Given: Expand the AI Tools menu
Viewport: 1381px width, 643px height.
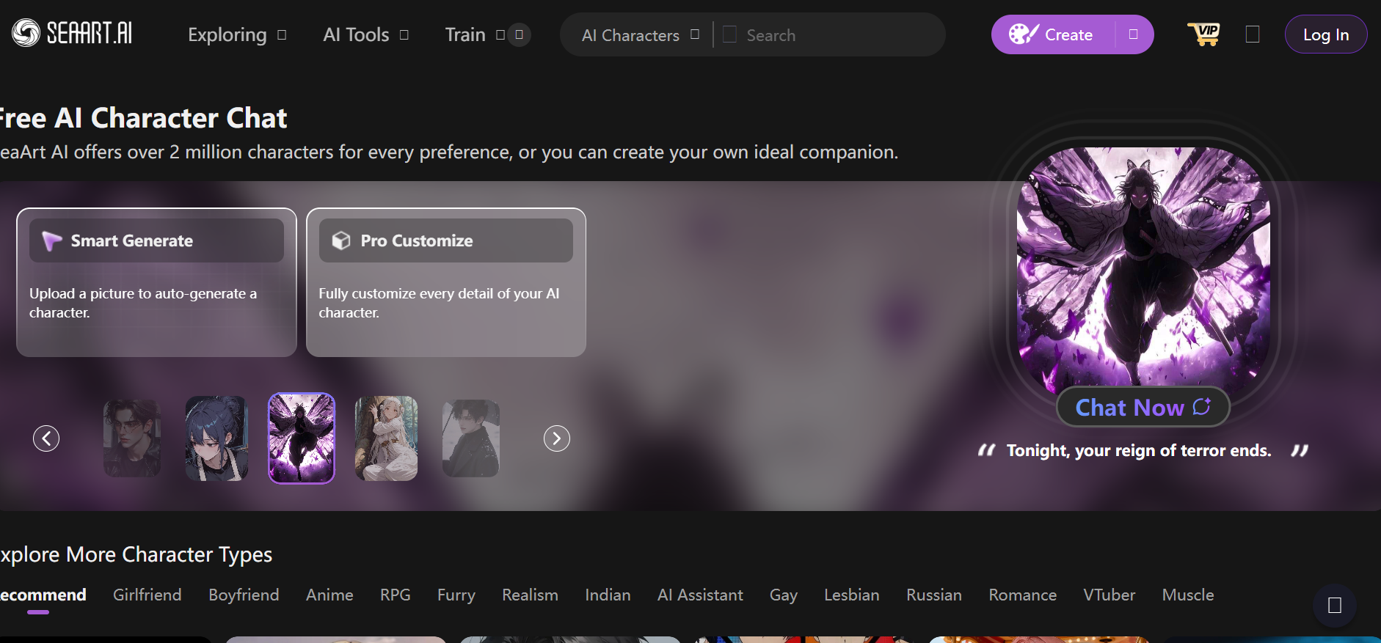Looking at the screenshot, I should tap(365, 34).
